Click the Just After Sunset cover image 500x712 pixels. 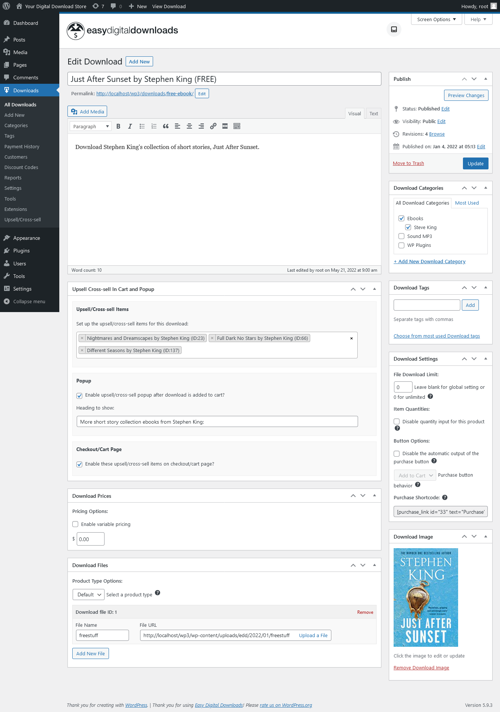click(426, 597)
